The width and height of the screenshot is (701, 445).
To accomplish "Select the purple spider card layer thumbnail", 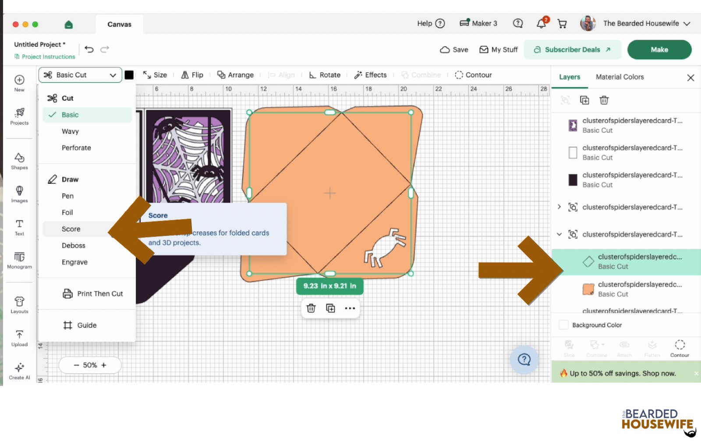I will pos(573,126).
